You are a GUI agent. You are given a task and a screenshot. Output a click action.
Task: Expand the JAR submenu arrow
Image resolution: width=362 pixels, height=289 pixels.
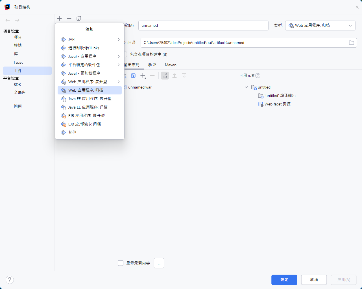(119, 39)
